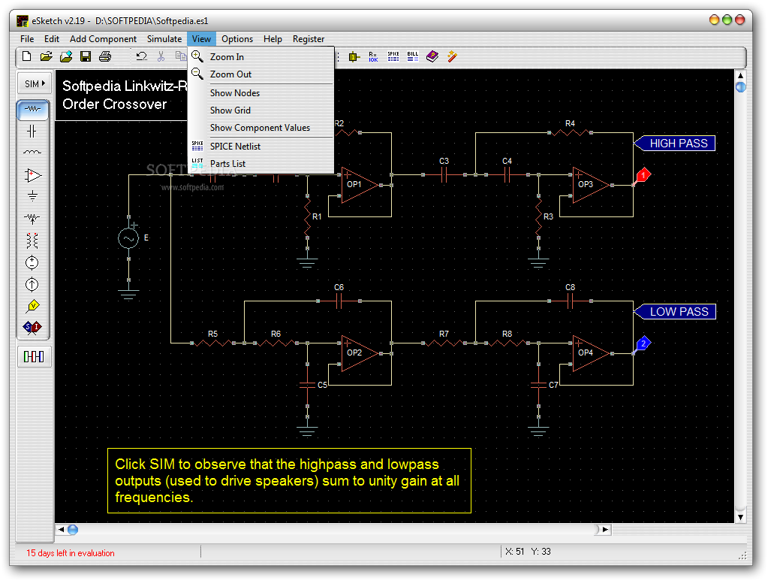Select the inductor coil tool
The image size is (768, 581).
coord(32,152)
